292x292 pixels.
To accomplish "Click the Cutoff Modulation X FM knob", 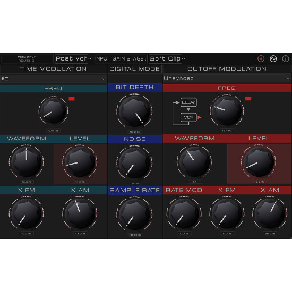I will point(227,213).
